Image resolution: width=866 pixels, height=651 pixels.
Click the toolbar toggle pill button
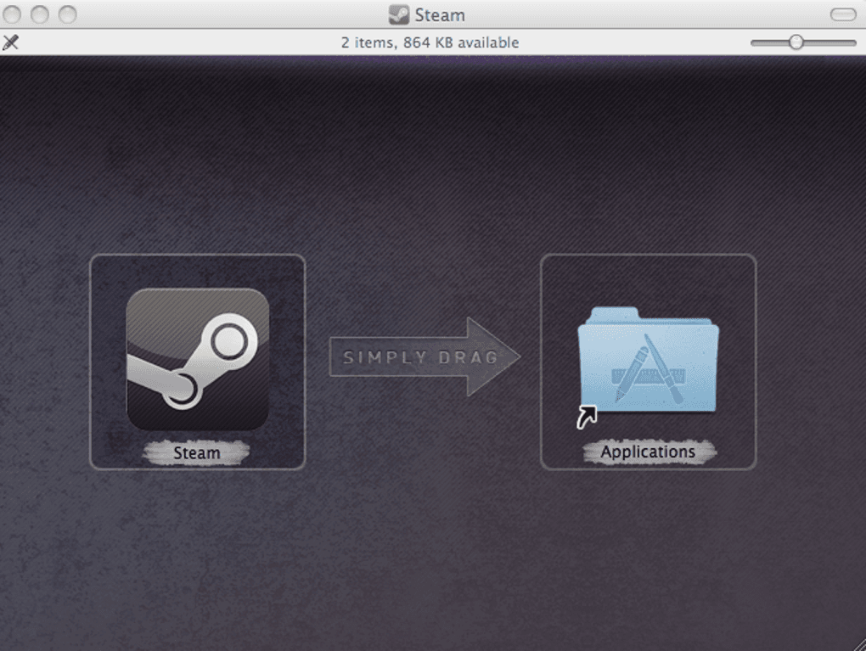[843, 14]
